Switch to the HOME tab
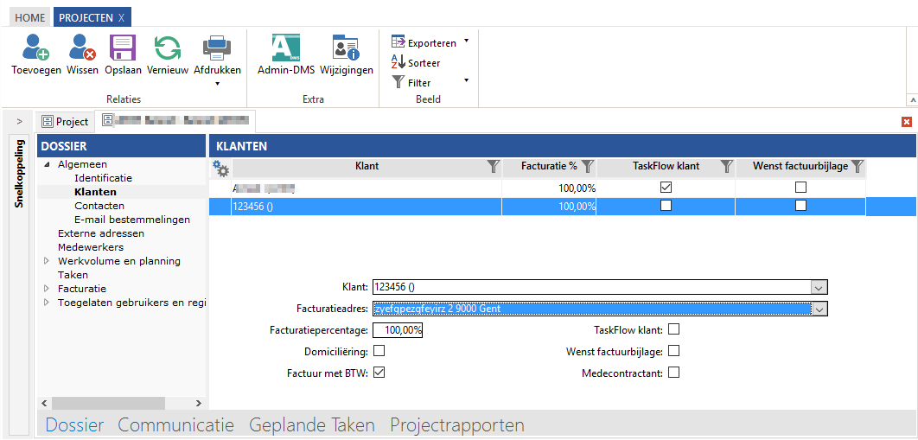The image size is (918, 440). pyautogui.click(x=30, y=17)
